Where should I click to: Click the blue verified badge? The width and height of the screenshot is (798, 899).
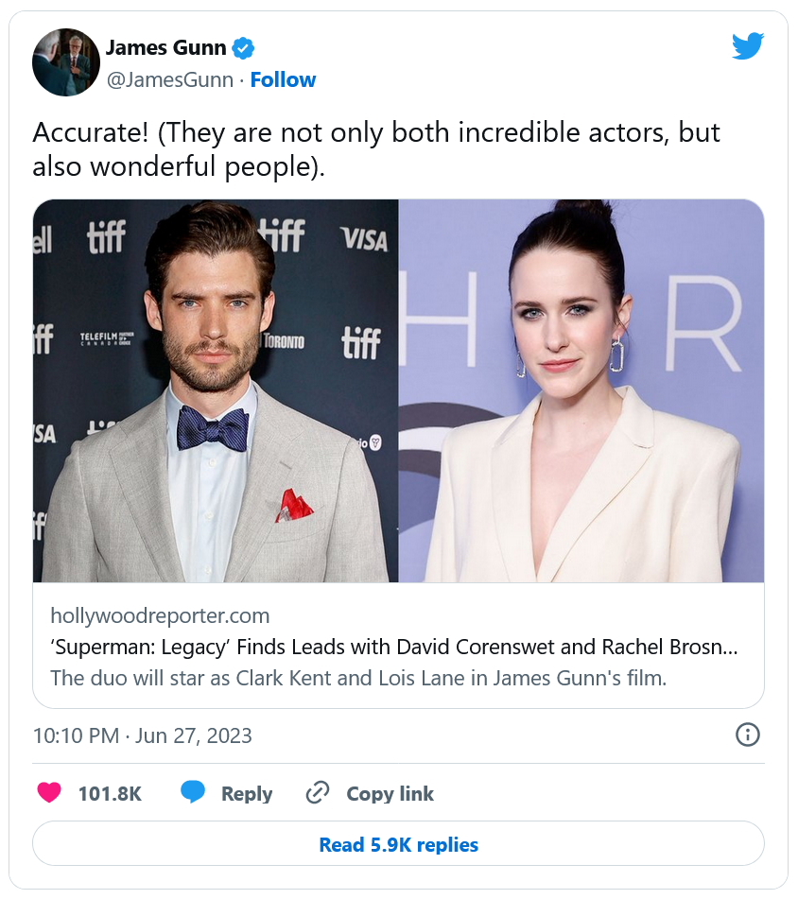pyautogui.click(x=244, y=47)
